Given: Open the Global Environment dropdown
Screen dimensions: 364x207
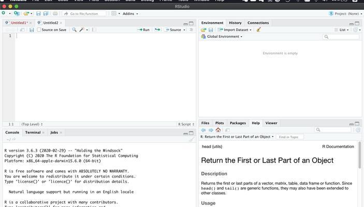Looking at the screenshot, I should 222,36.
